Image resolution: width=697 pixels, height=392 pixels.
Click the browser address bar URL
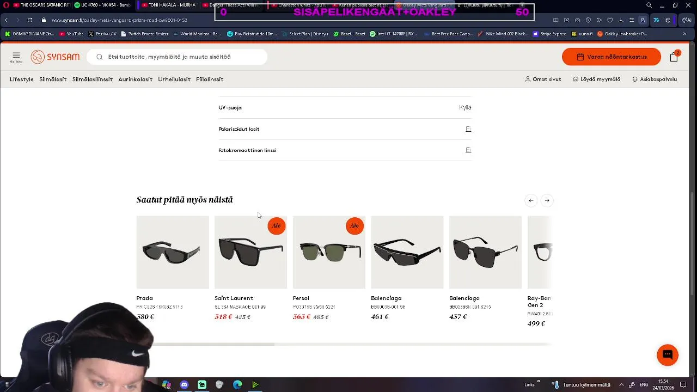point(119,20)
